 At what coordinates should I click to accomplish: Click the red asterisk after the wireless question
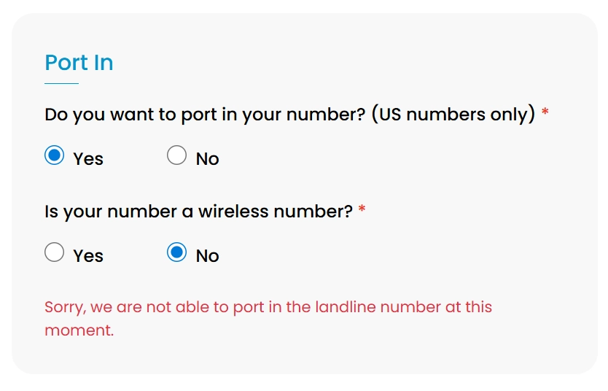pos(362,212)
